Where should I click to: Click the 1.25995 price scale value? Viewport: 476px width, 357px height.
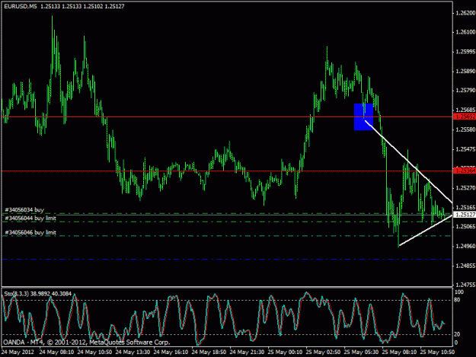[x=465, y=52]
